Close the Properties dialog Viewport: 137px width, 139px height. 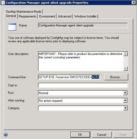(134, 3)
